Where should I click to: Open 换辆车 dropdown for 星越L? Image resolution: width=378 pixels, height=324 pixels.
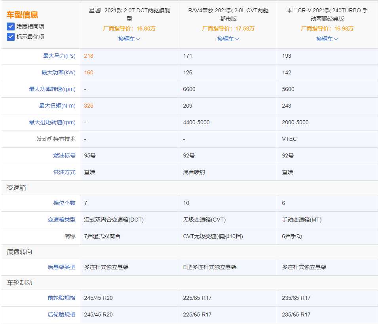[x=129, y=39]
